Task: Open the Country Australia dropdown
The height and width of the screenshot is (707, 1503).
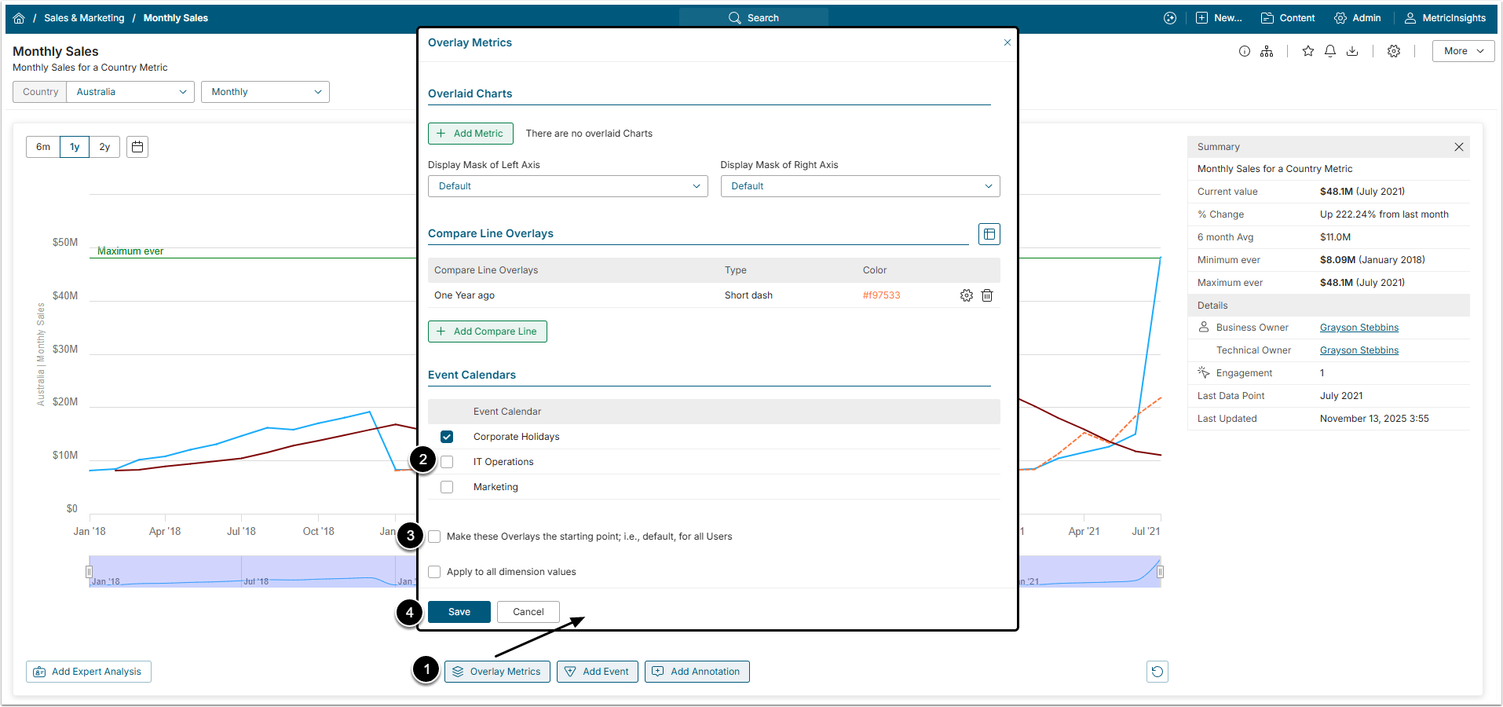Action: coord(130,92)
